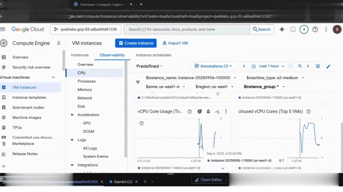Select the Gemini CLI terminal tab
The width and height of the screenshot is (343, 192).
[x=121, y=182]
